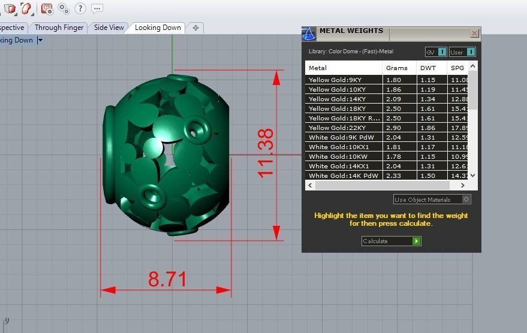Click the vertical scrollbar thumb of the metal list

[472, 90]
